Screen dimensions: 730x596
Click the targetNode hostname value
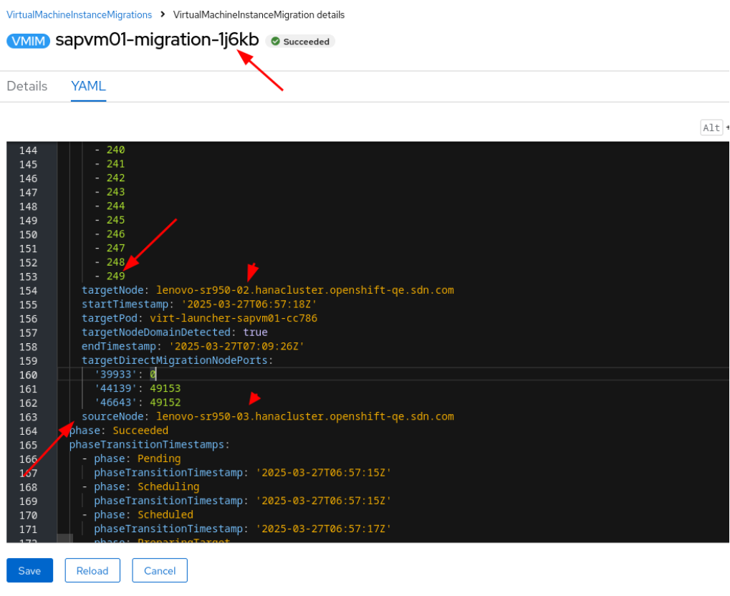tap(305, 290)
